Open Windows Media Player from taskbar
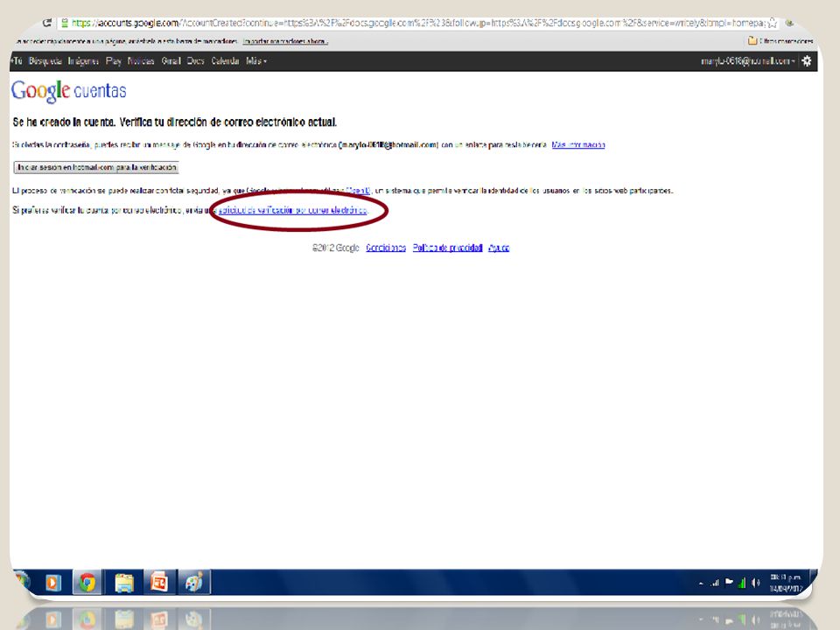 [53, 583]
